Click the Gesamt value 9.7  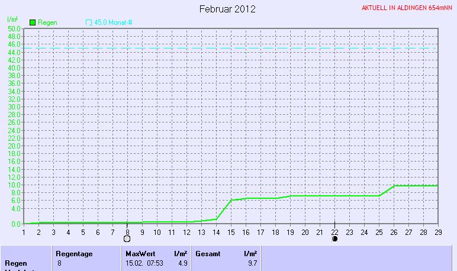[253, 262]
